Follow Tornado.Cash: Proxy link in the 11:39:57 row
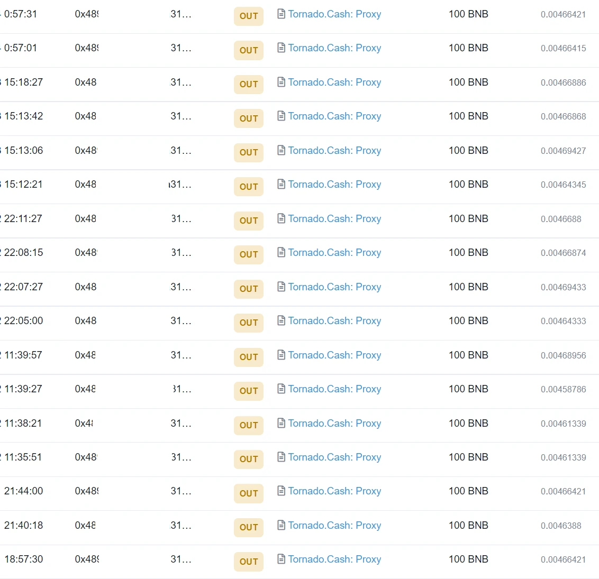This screenshot has width=599, height=579. tap(334, 355)
